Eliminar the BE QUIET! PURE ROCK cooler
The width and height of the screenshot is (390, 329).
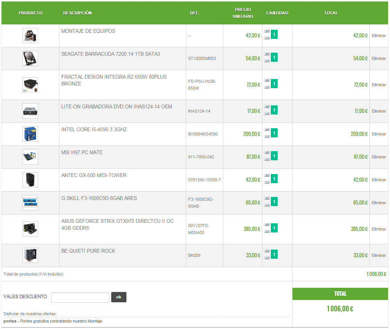[x=379, y=255]
